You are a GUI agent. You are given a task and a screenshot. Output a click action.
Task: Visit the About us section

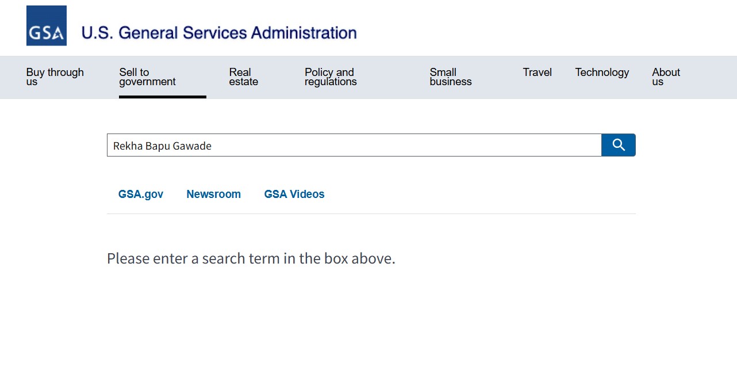tap(666, 77)
